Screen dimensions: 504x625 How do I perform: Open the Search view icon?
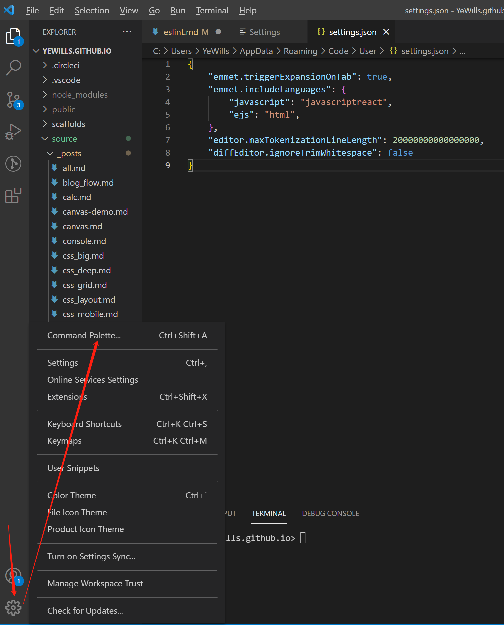coord(14,67)
